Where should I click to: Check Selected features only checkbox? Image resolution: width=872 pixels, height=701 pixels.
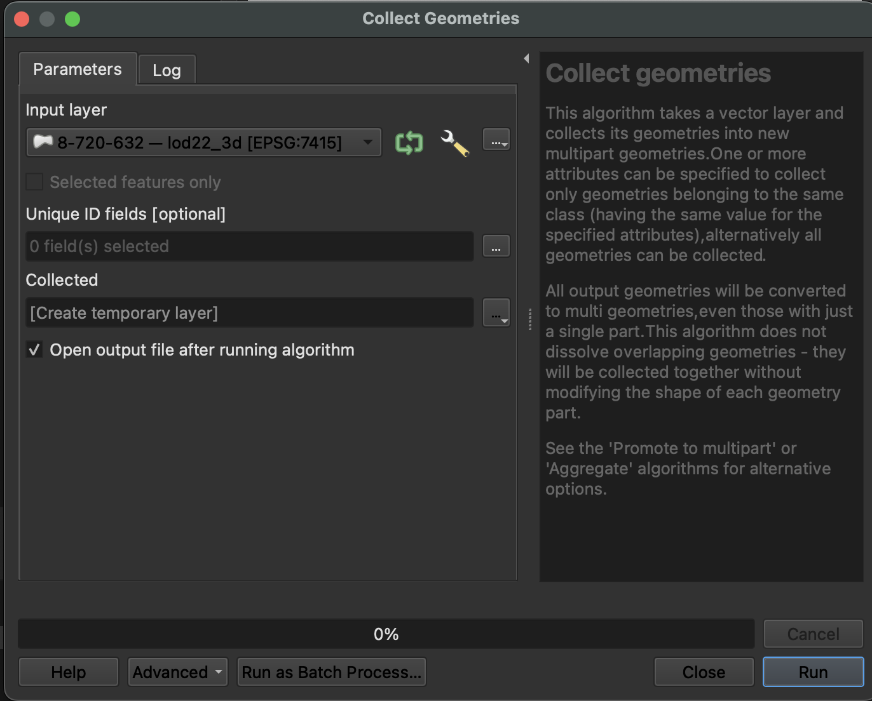coord(34,182)
